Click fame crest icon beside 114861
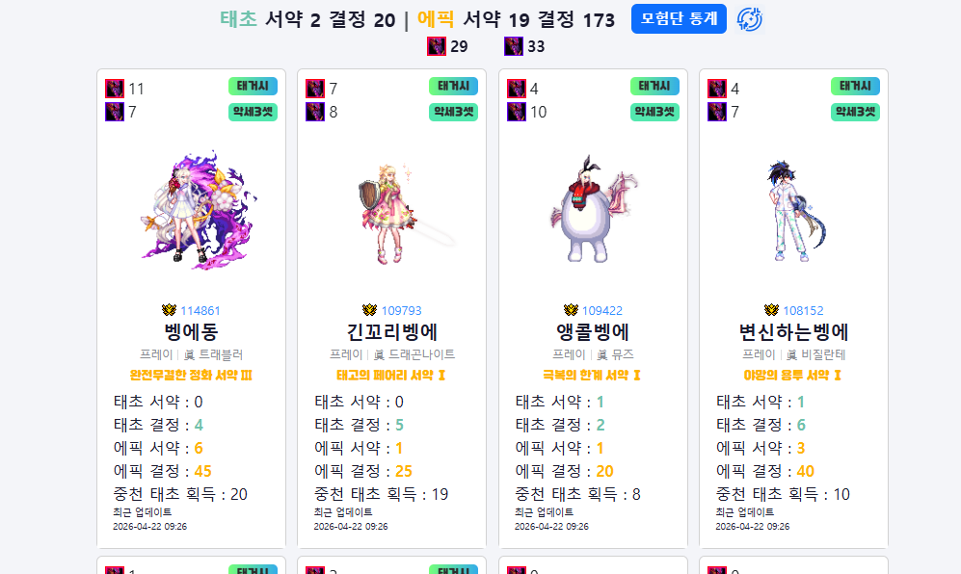 [169, 310]
